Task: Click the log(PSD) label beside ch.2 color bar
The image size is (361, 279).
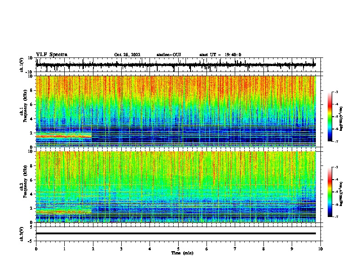Action: click(x=341, y=194)
